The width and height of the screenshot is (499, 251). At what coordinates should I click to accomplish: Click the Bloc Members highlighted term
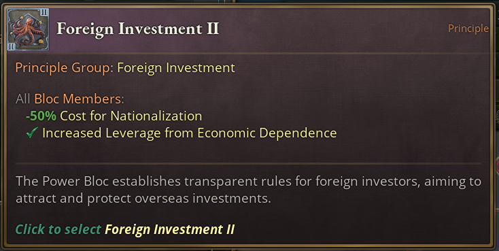(78, 99)
